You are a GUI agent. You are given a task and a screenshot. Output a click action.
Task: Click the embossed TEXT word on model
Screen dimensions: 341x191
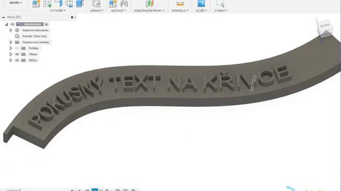point(135,83)
